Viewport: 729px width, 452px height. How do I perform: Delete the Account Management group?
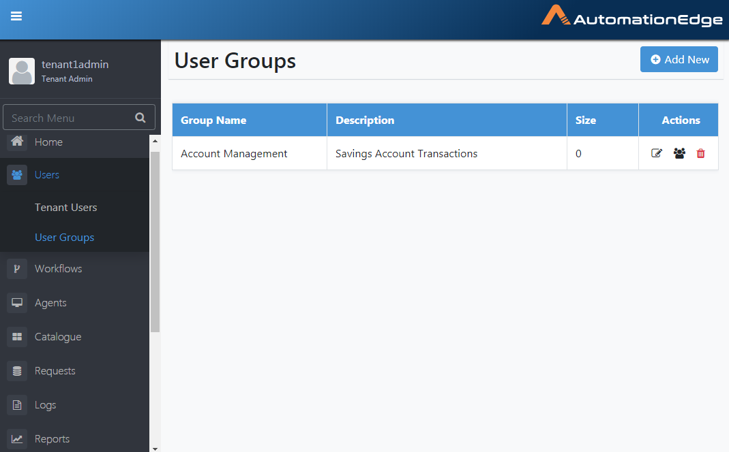[700, 153]
